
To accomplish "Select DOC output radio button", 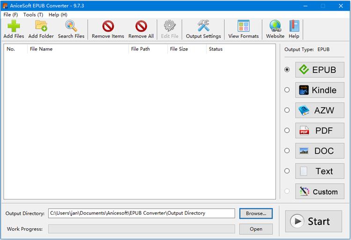I will 287,150.
